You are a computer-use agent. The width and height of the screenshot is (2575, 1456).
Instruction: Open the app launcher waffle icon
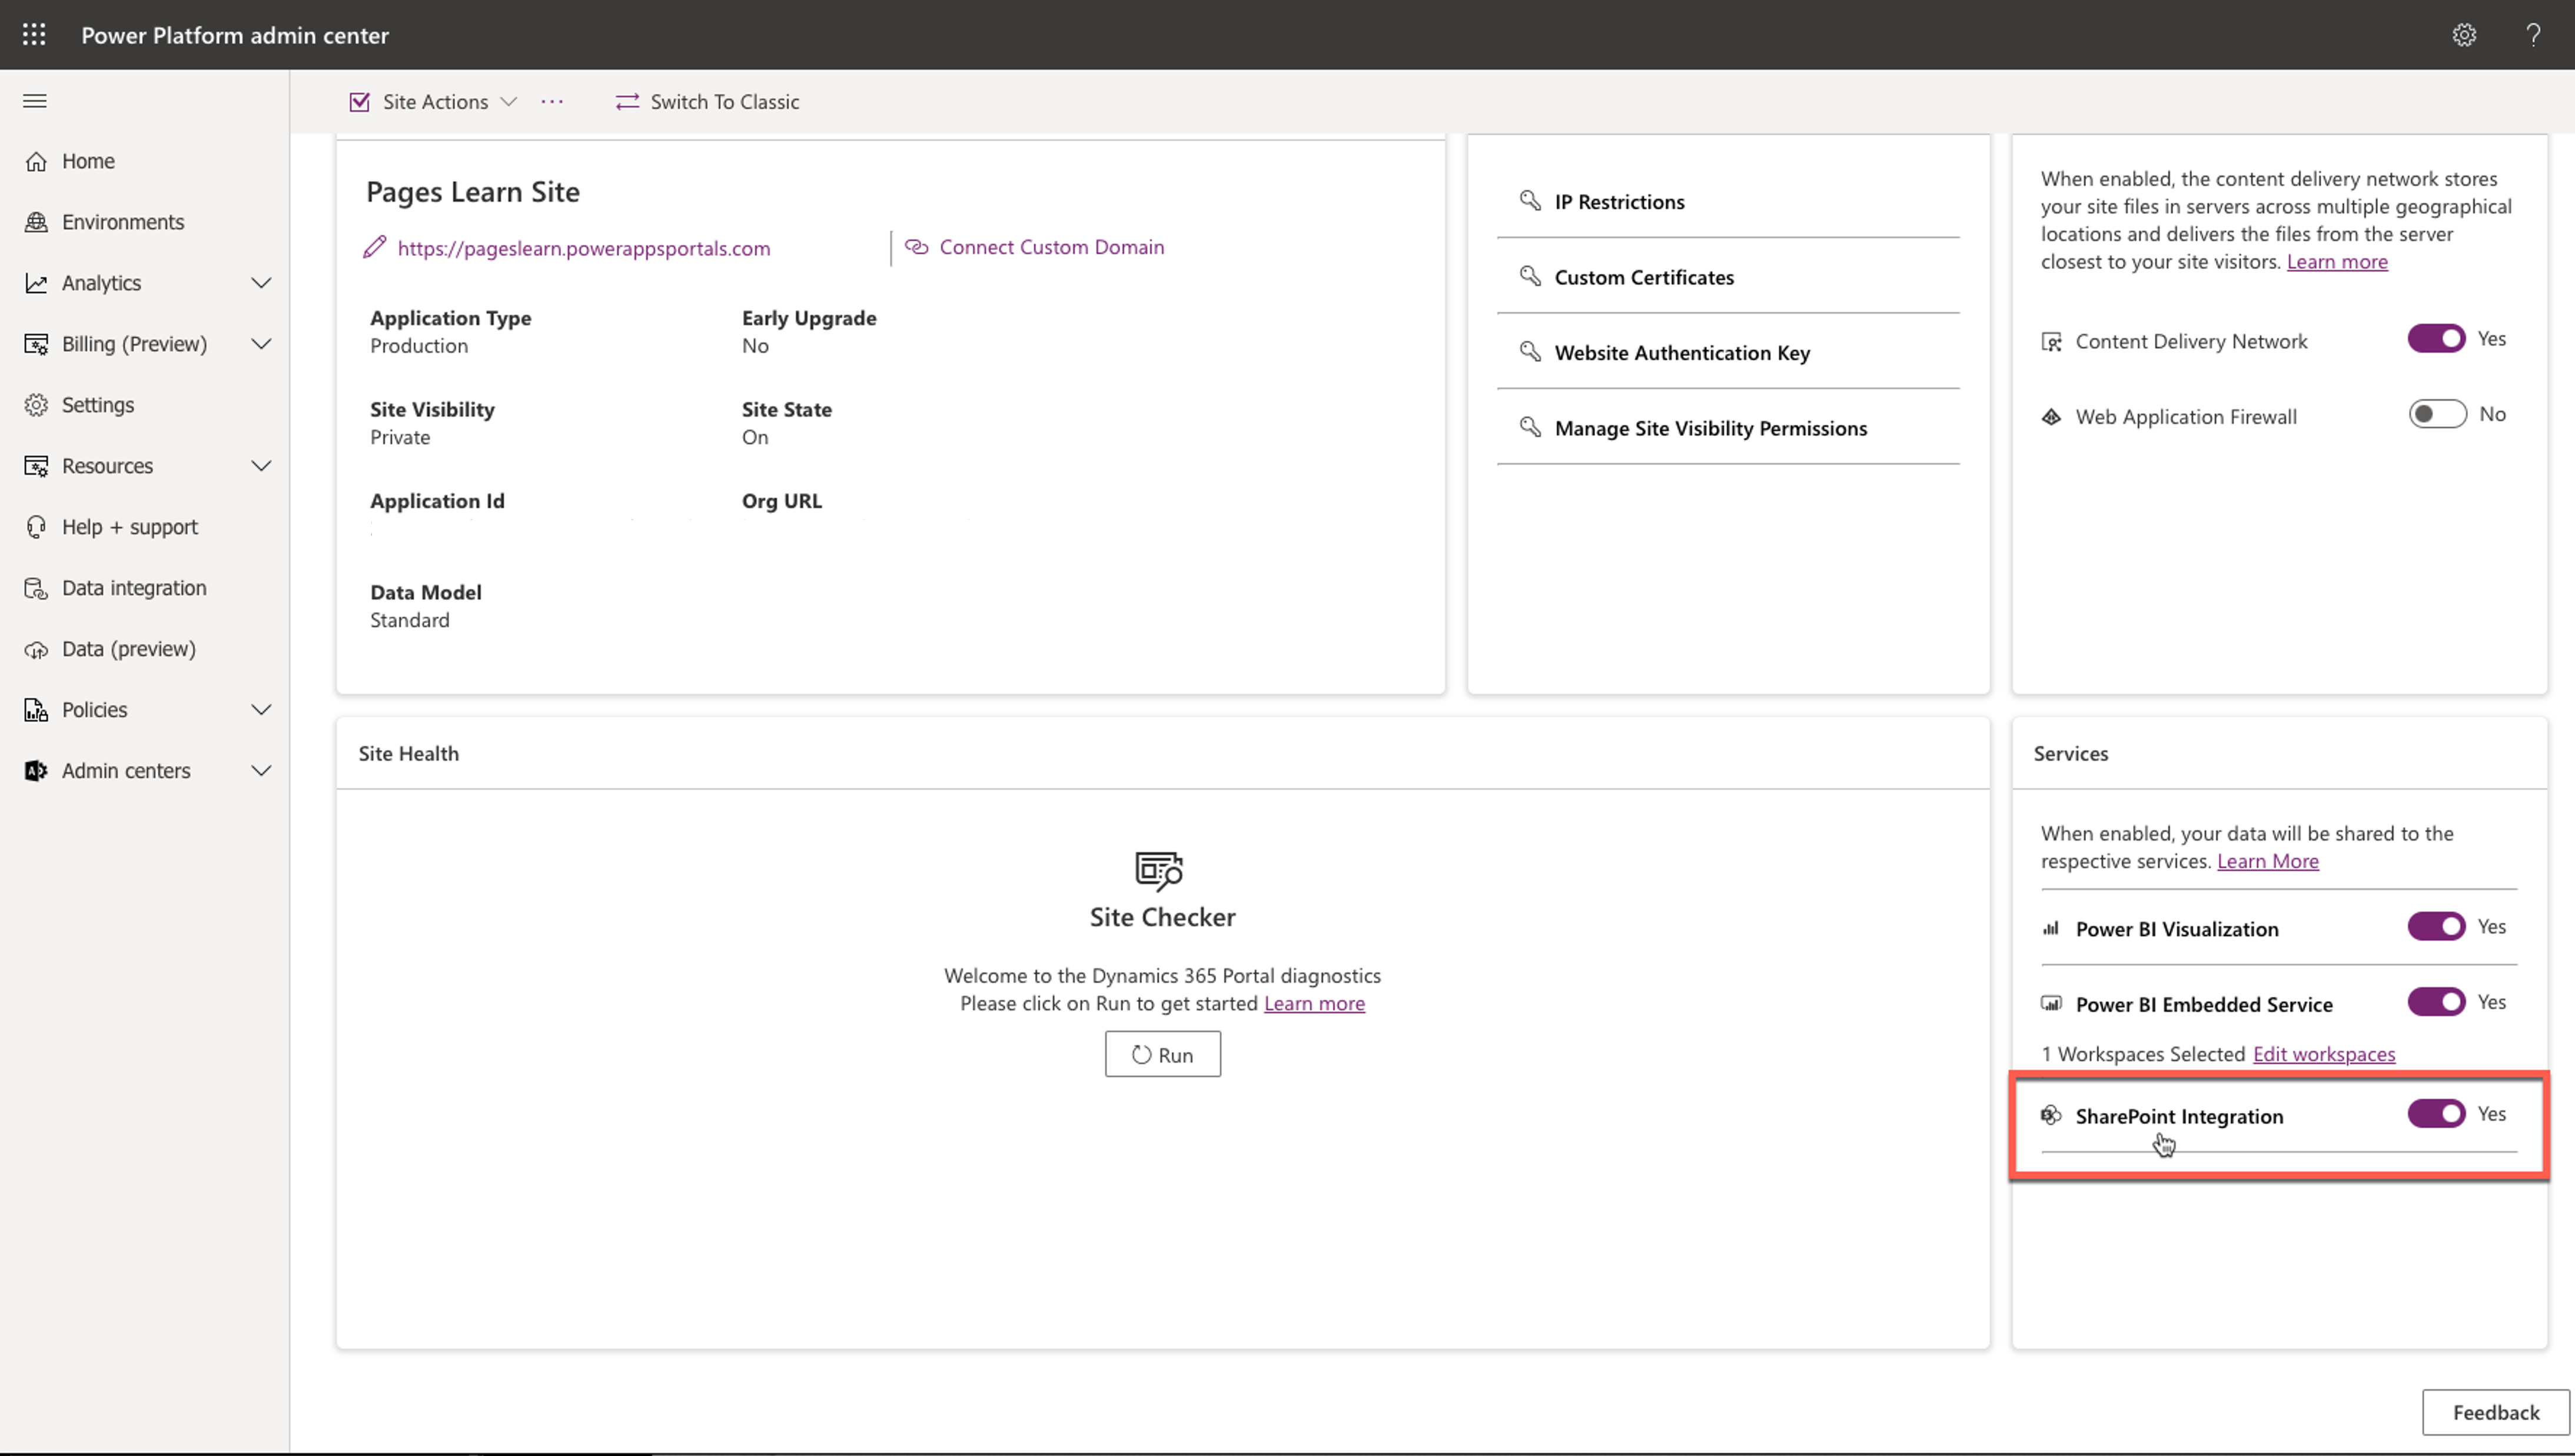[x=34, y=35]
